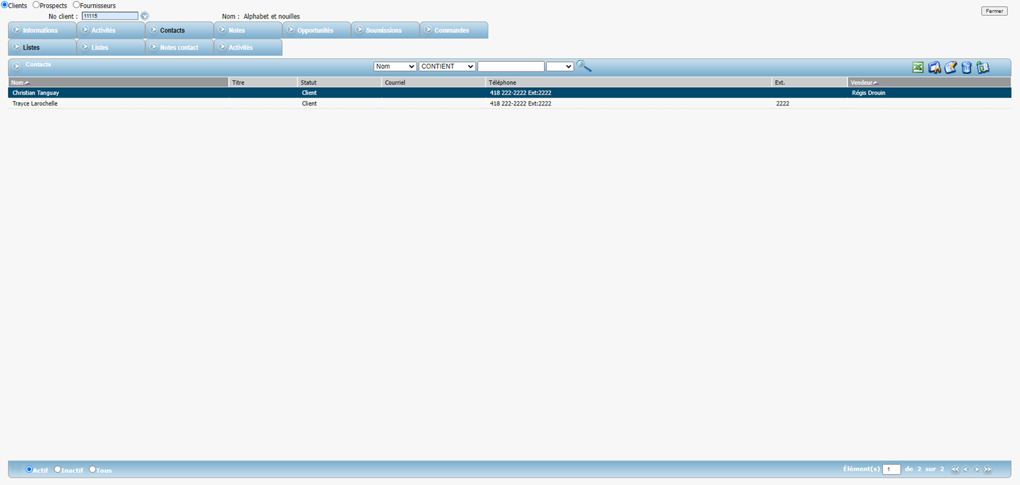Go to the next page of results
The width and height of the screenshot is (1020, 485).
click(976, 469)
